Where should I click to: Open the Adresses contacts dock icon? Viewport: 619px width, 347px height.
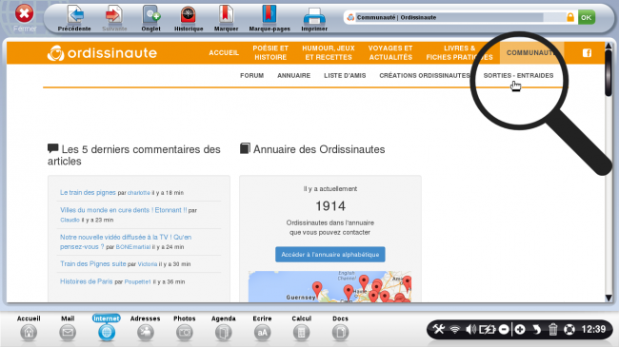click(x=146, y=333)
